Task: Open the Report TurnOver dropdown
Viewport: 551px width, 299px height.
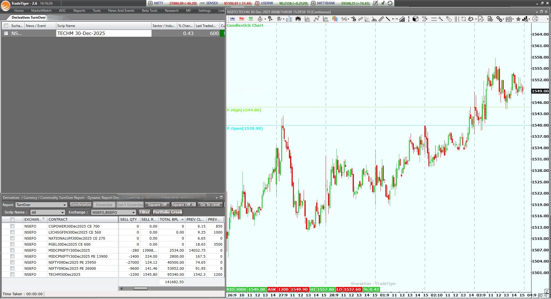Action: click(64, 205)
